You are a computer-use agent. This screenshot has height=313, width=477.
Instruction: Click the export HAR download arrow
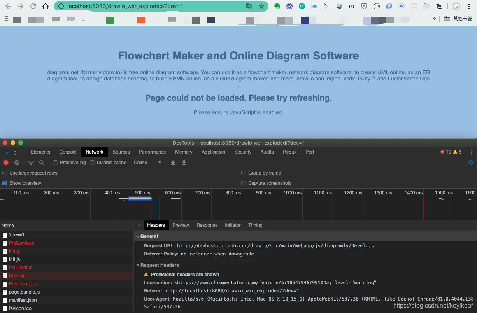[x=184, y=163]
